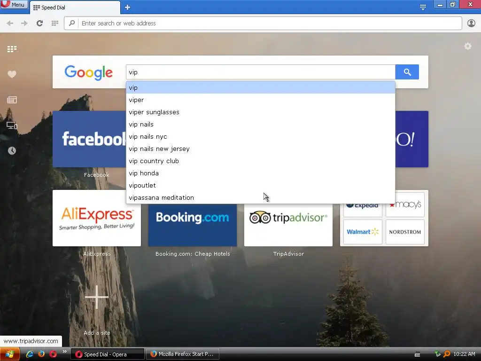Image resolution: width=481 pixels, height=361 pixels.
Task: Open the Walmart tile in folder
Action: [x=363, y=232]
